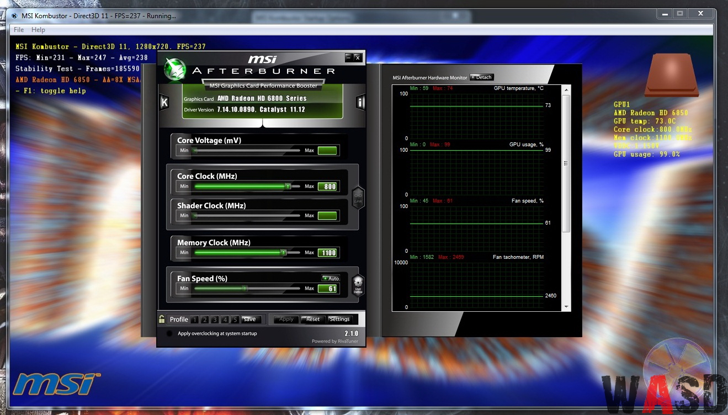Click the hardware monitor scrollbar thumb
Image resolution: width=728 pixels, height=415 pixels.
(566, 163)
